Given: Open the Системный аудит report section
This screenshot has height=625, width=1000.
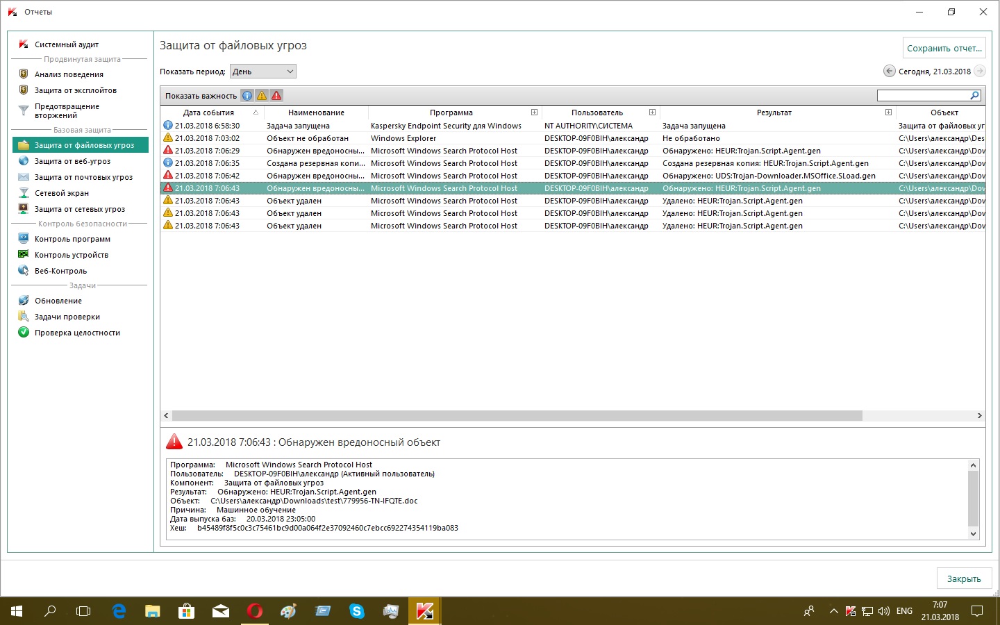Looking at the screenshot, I should [x=67, y=44].
